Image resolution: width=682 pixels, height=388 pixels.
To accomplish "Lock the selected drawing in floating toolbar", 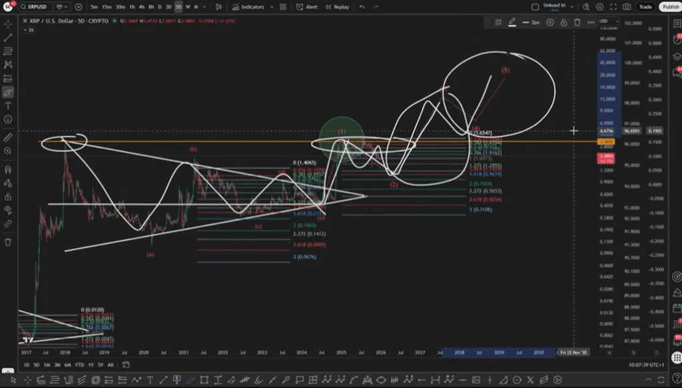I will 563,22.
